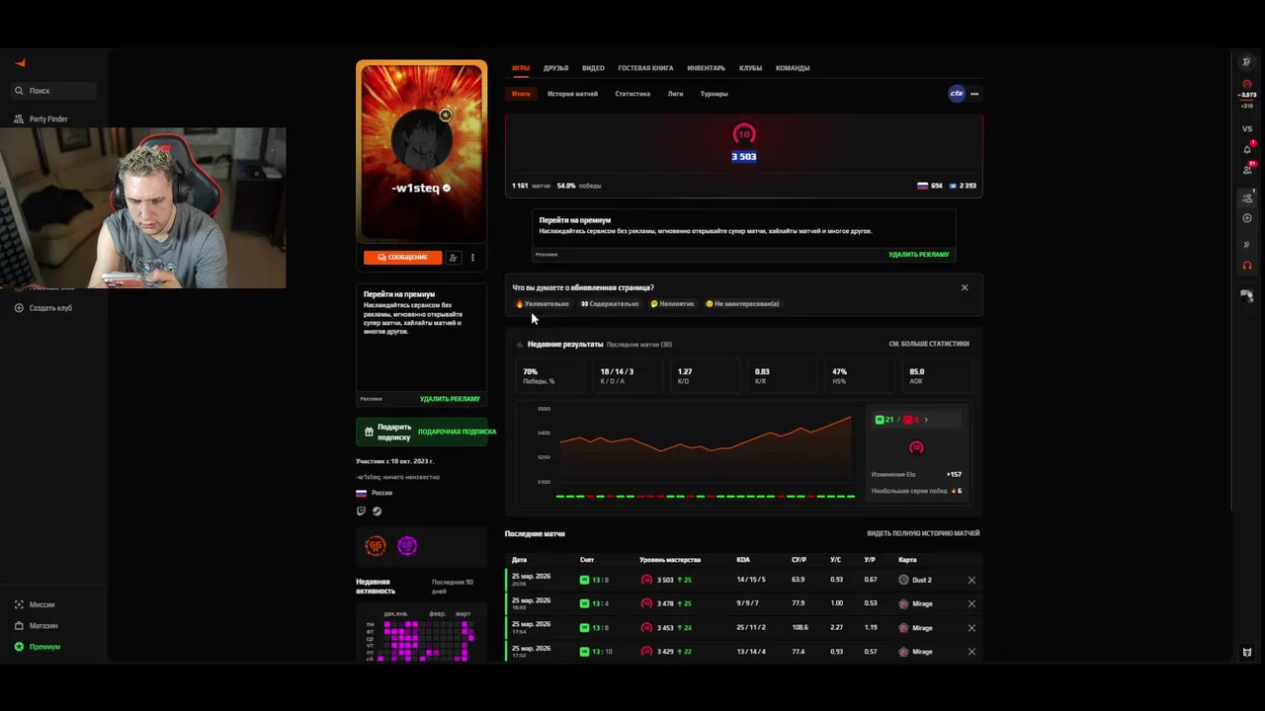Click the Elo level icon in right sidebar
The image size is (1265, 711).
click(1247, 85)
